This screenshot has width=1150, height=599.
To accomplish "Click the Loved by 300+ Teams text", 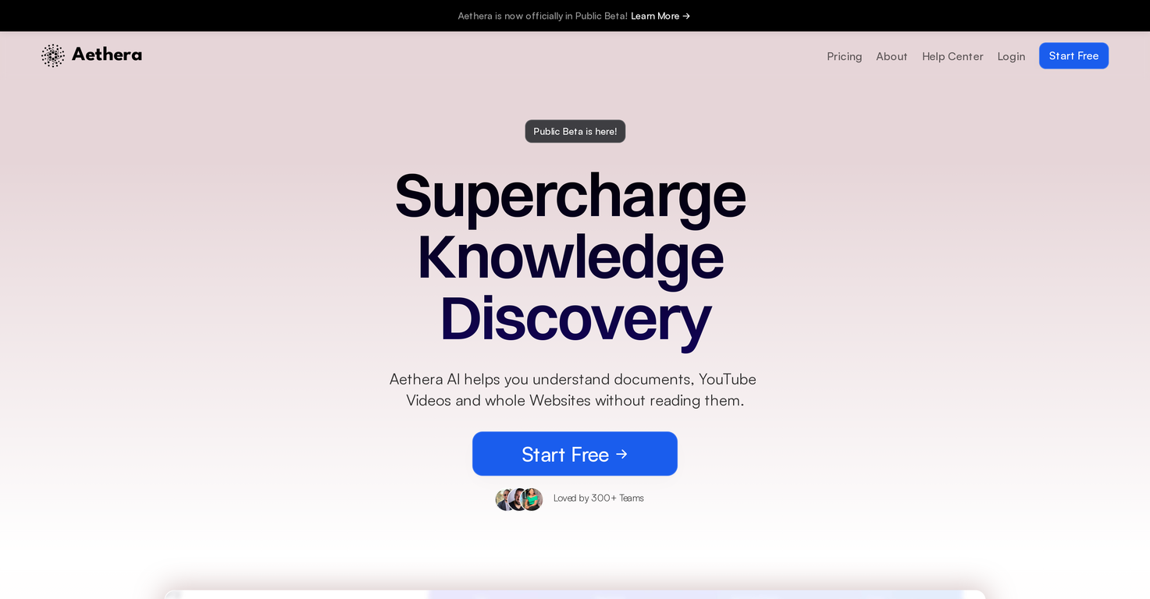I will click(599, 498).
